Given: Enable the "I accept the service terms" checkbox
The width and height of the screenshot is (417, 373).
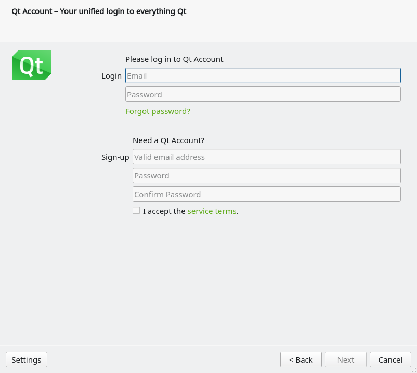Looking at the screenshot, I should click(x=136, y=210).
